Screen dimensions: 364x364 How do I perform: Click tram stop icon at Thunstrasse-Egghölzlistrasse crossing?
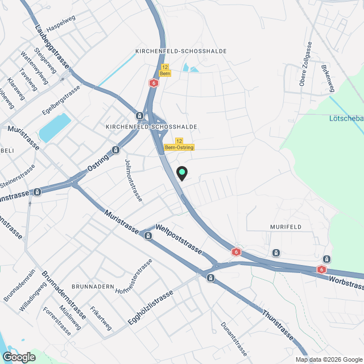210,278
